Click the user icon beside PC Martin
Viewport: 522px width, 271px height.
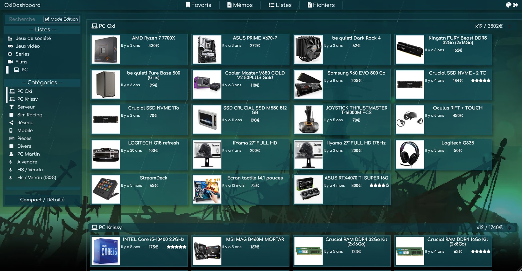[x=11, y=154]
